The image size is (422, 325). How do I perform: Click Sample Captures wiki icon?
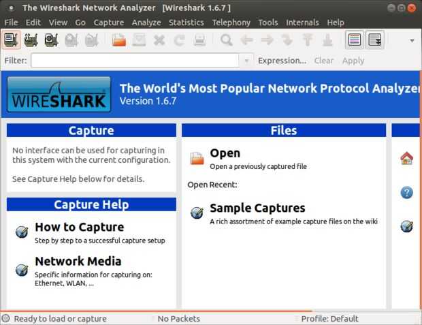click(197, 213)
